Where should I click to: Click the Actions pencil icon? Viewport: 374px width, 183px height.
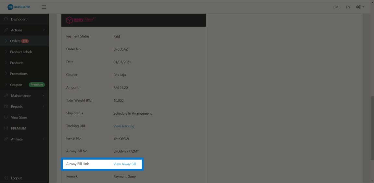pyautogui.click(x=6, y=30)
